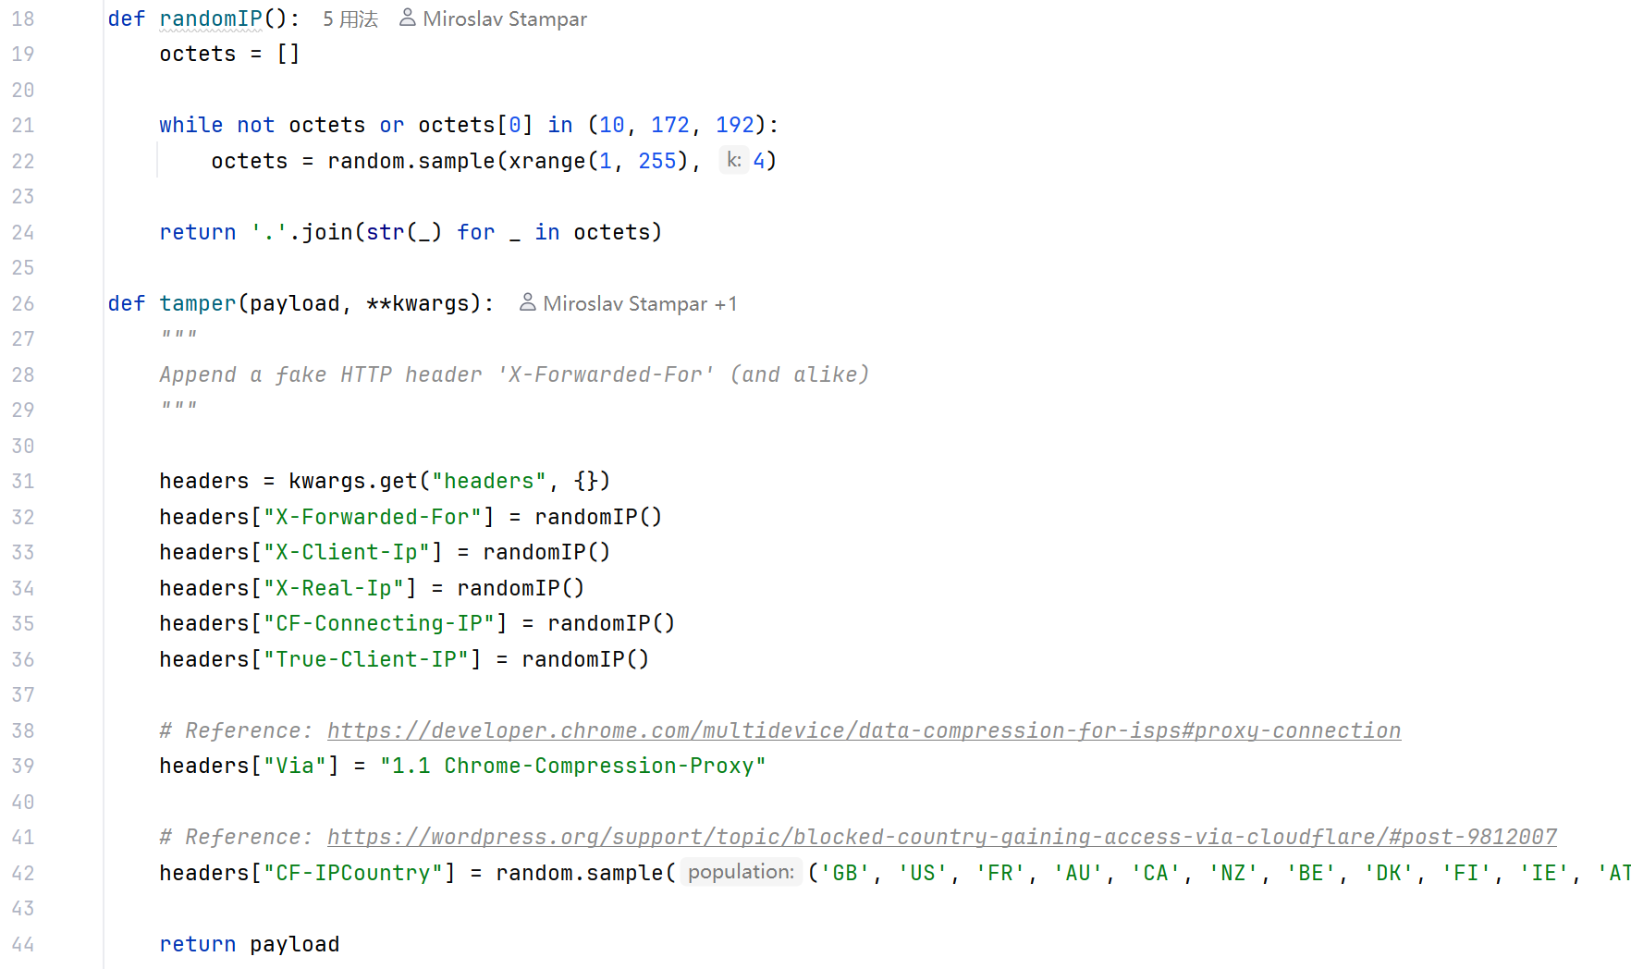
Task: Open the '5 用法' usages hint
Action: click(349, 18)
